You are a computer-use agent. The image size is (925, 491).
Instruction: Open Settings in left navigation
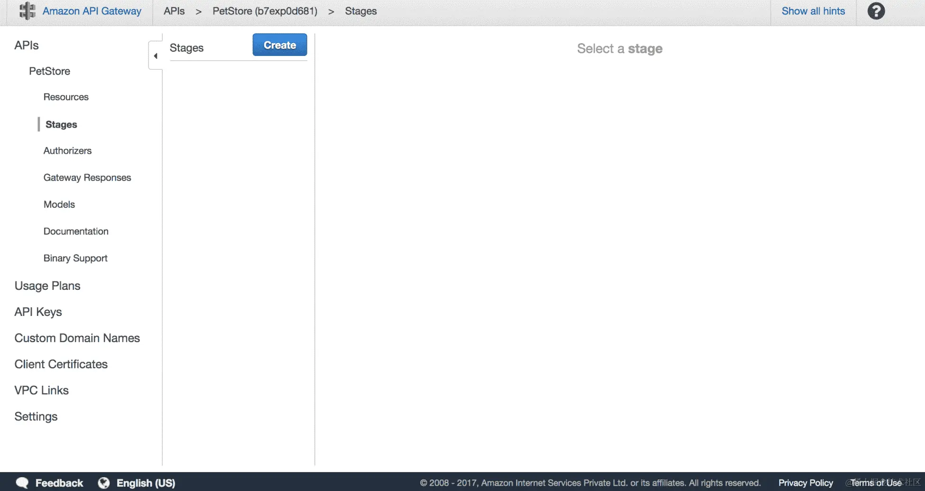coord(36,417)
